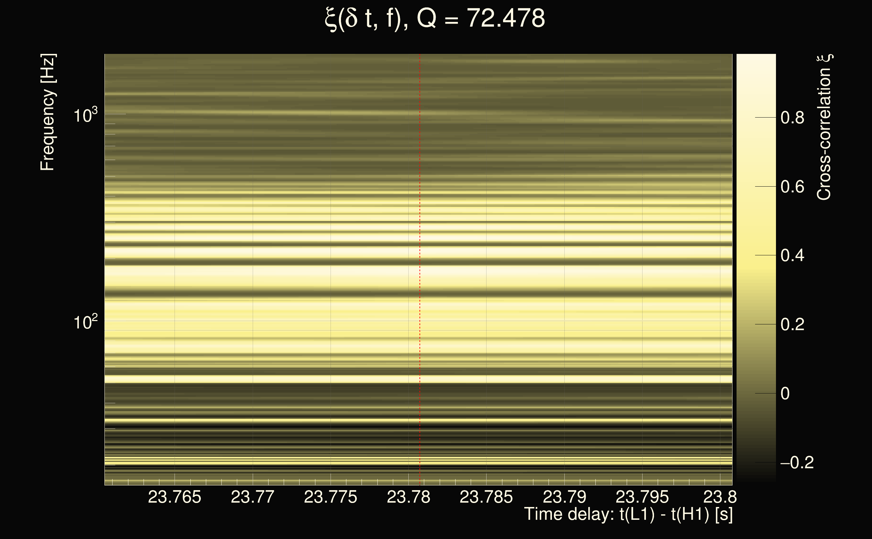Select the 23.785 x-axis tick label
Viewport: 872px width, 539px height.
[x=486, y=497]
